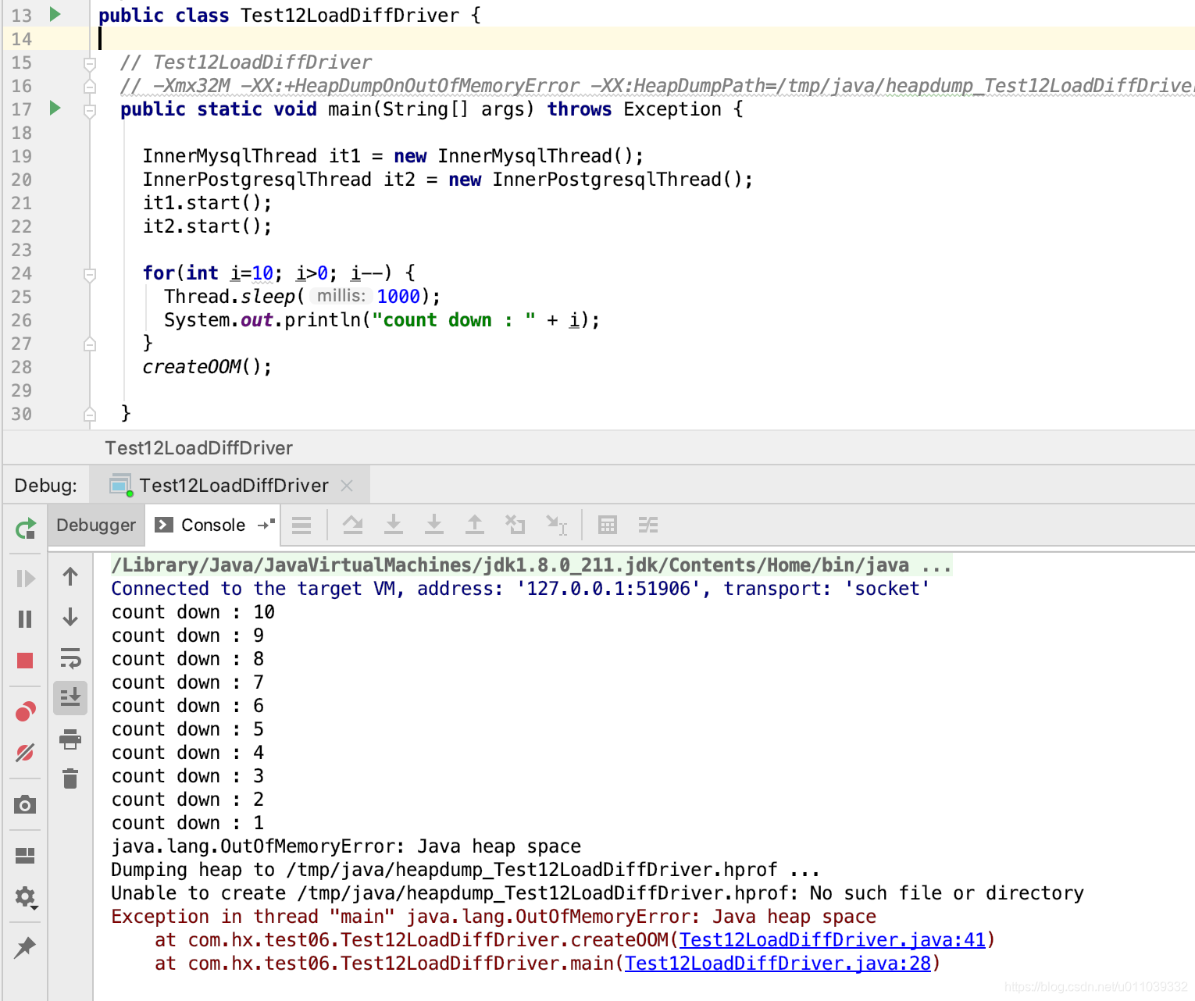Click the 'count down : 10' console line
1195x1001 pixels.
193,612
